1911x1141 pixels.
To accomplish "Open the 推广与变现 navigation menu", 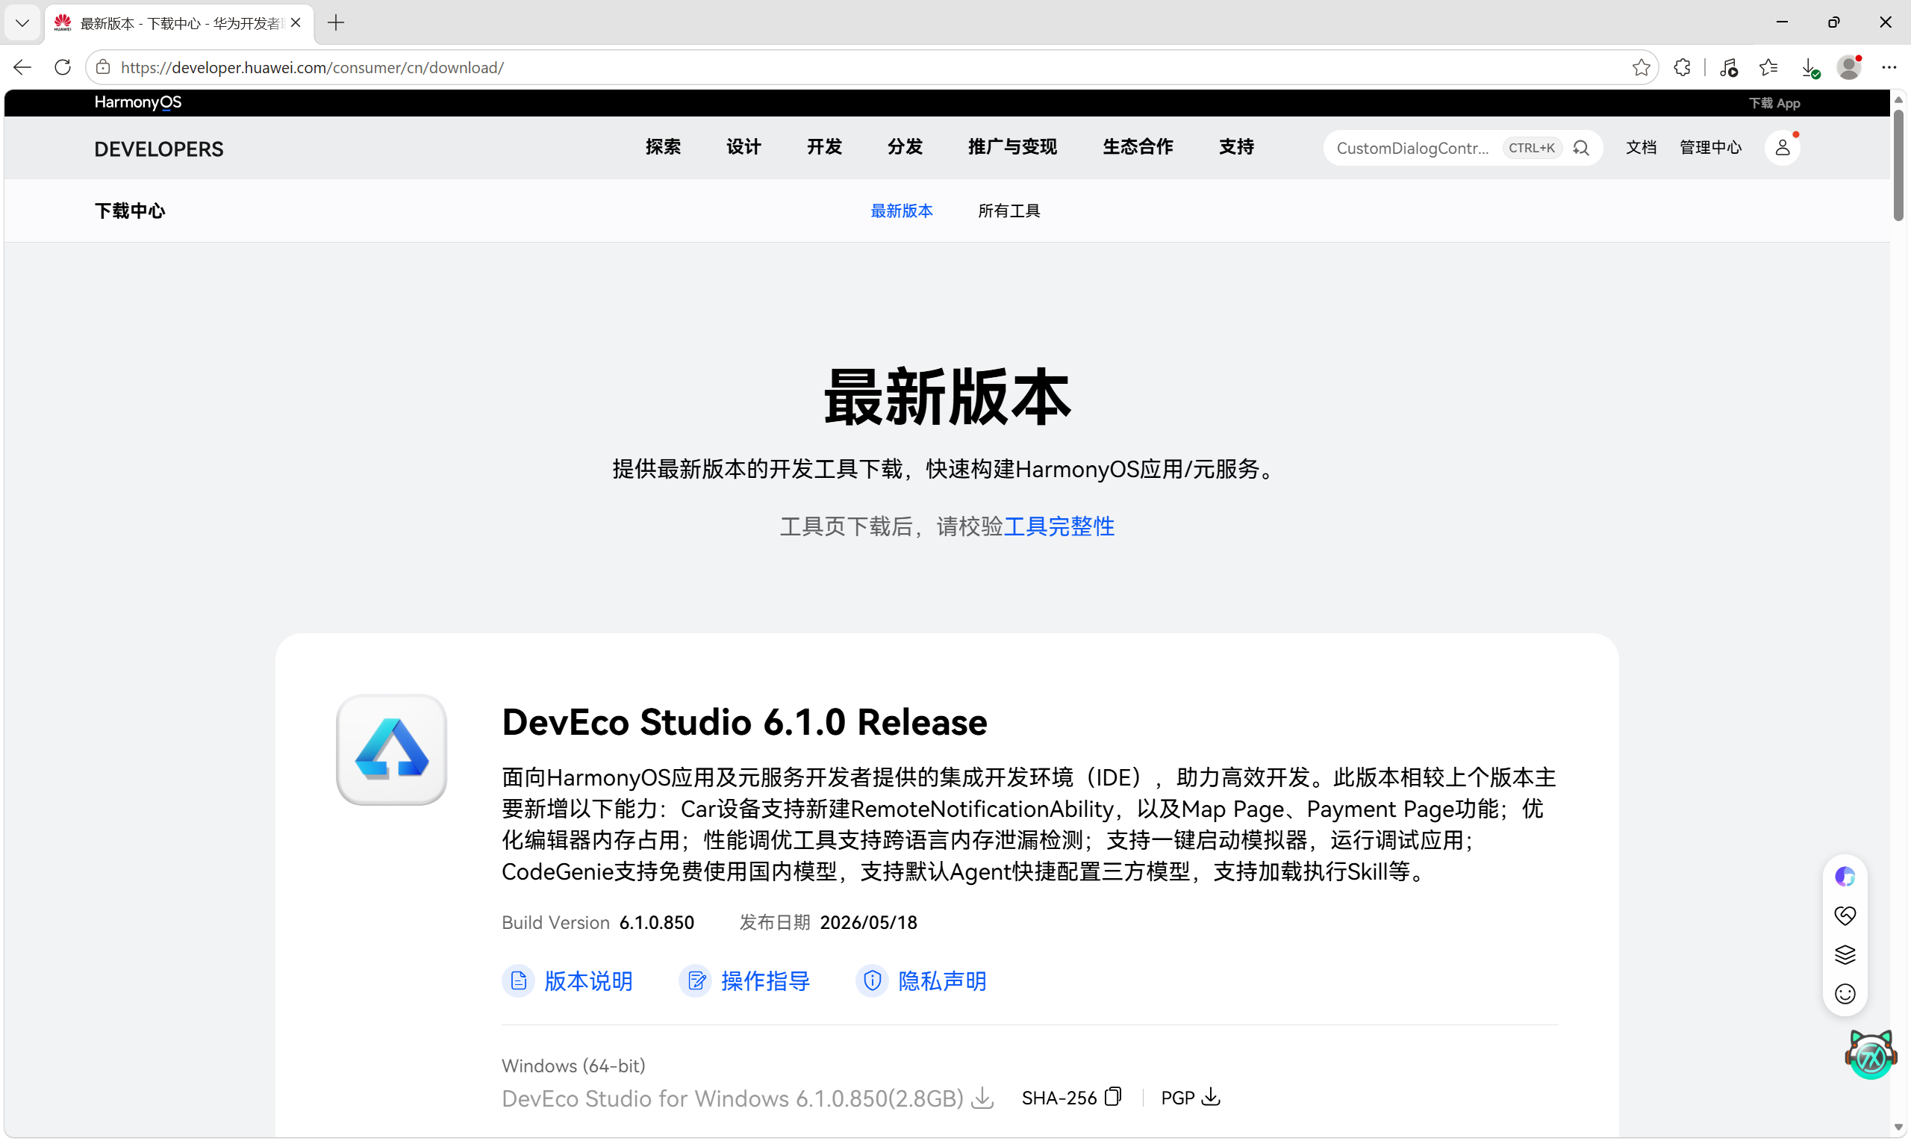I will click(1013, 147).
